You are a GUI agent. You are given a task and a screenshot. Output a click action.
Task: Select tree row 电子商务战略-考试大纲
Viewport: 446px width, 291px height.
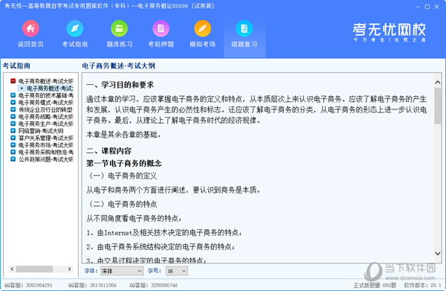tap(46, 117)
